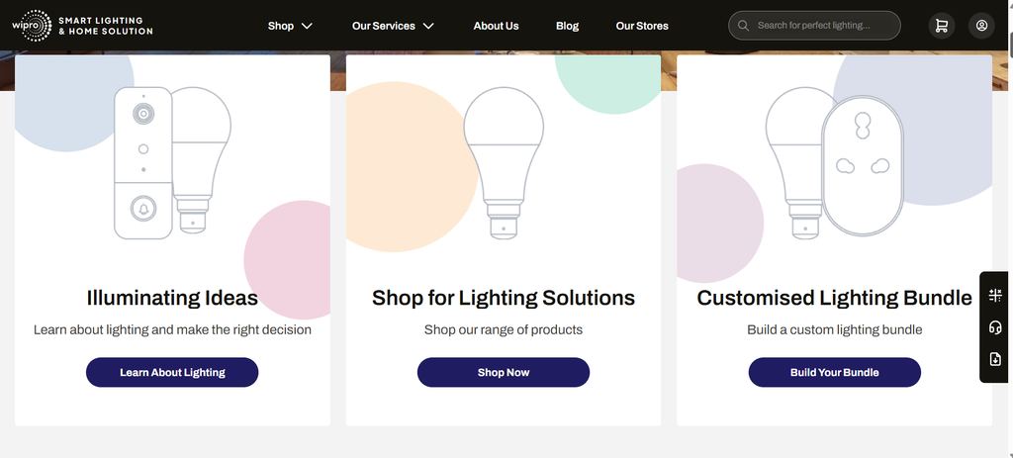
Task: Click the bulb and socket illustration
Action: pos(834,163)
